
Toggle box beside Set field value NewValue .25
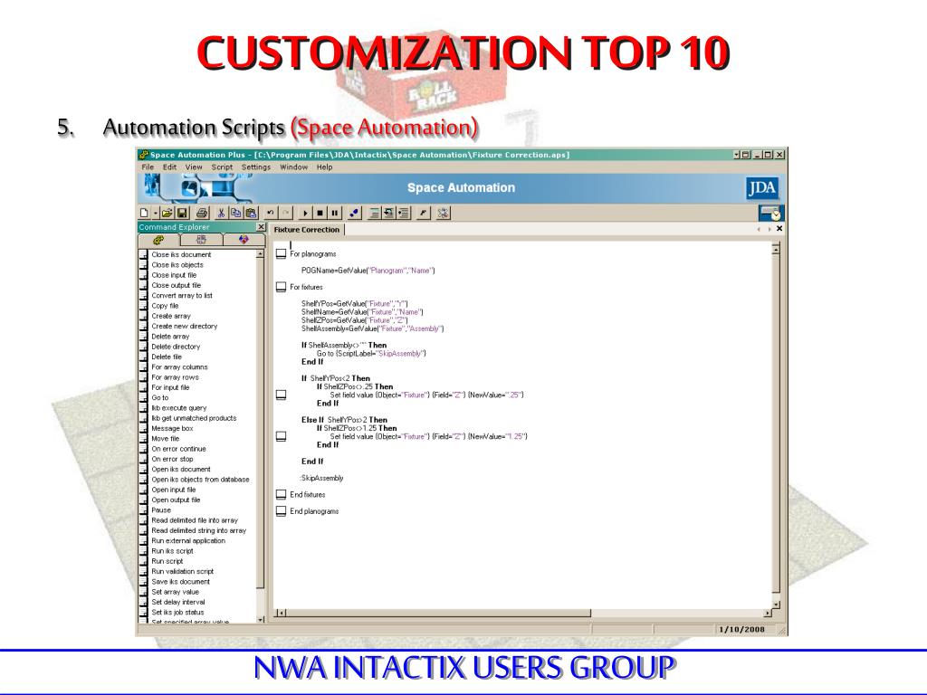(281, 395)
